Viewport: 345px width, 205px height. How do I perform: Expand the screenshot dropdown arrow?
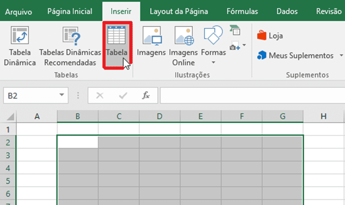[244, 45]
